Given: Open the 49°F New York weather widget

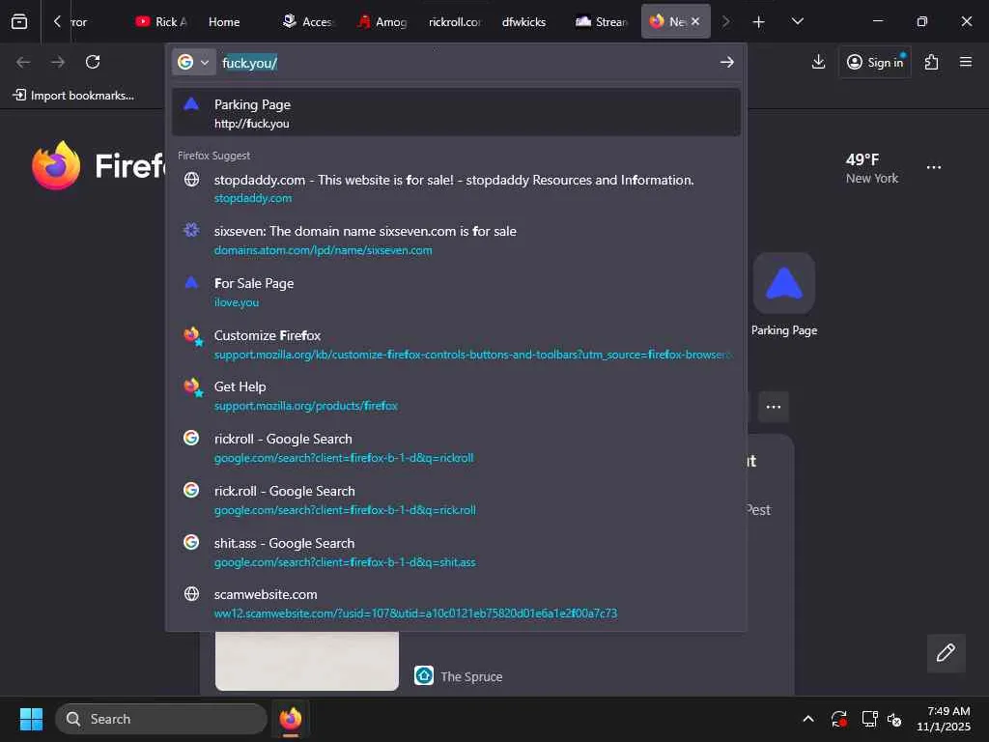Looking at the screenshot, I should (872, 168).
